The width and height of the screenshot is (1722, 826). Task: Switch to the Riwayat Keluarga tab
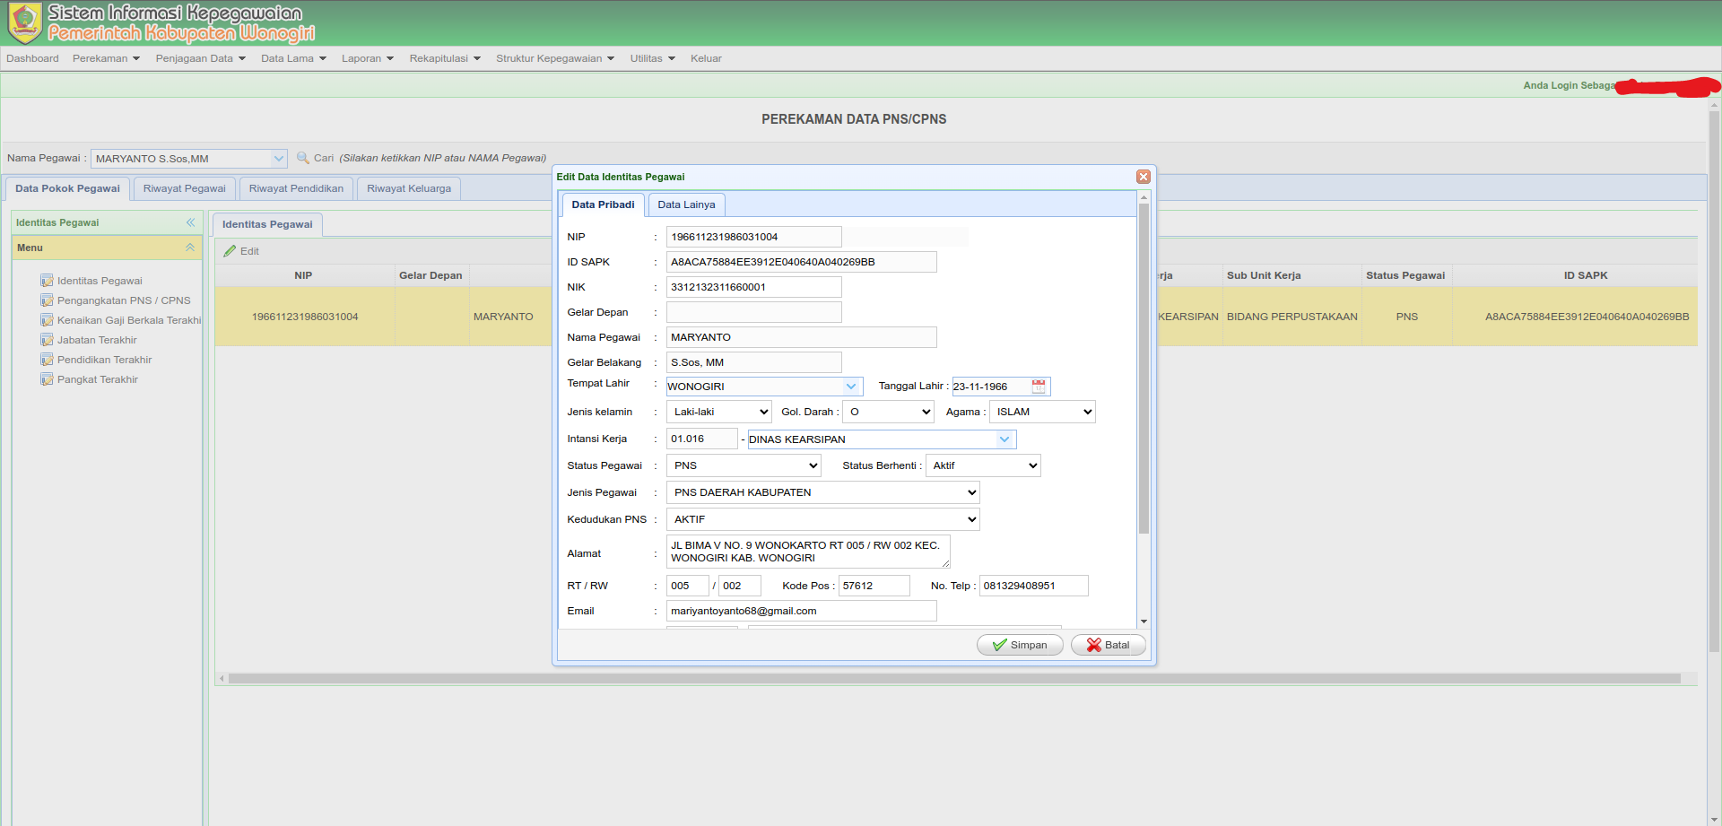point(409,188)
